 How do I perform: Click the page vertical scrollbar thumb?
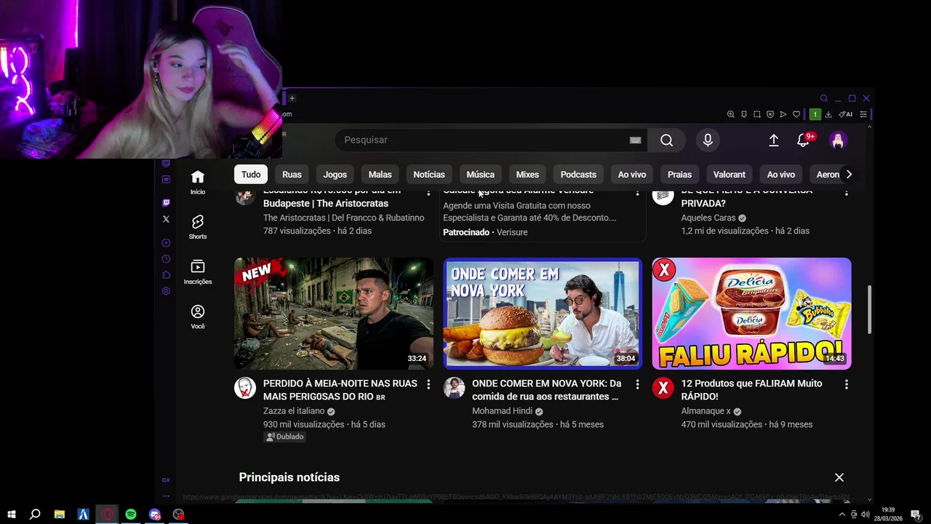pyautogui.click(x=870, y=309)
